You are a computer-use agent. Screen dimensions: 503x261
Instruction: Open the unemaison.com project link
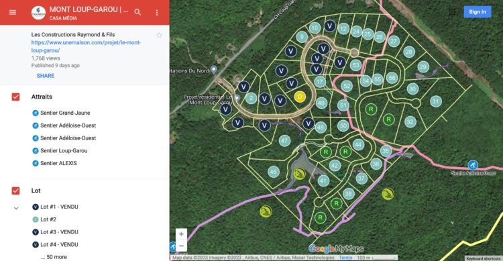point(86,46)
